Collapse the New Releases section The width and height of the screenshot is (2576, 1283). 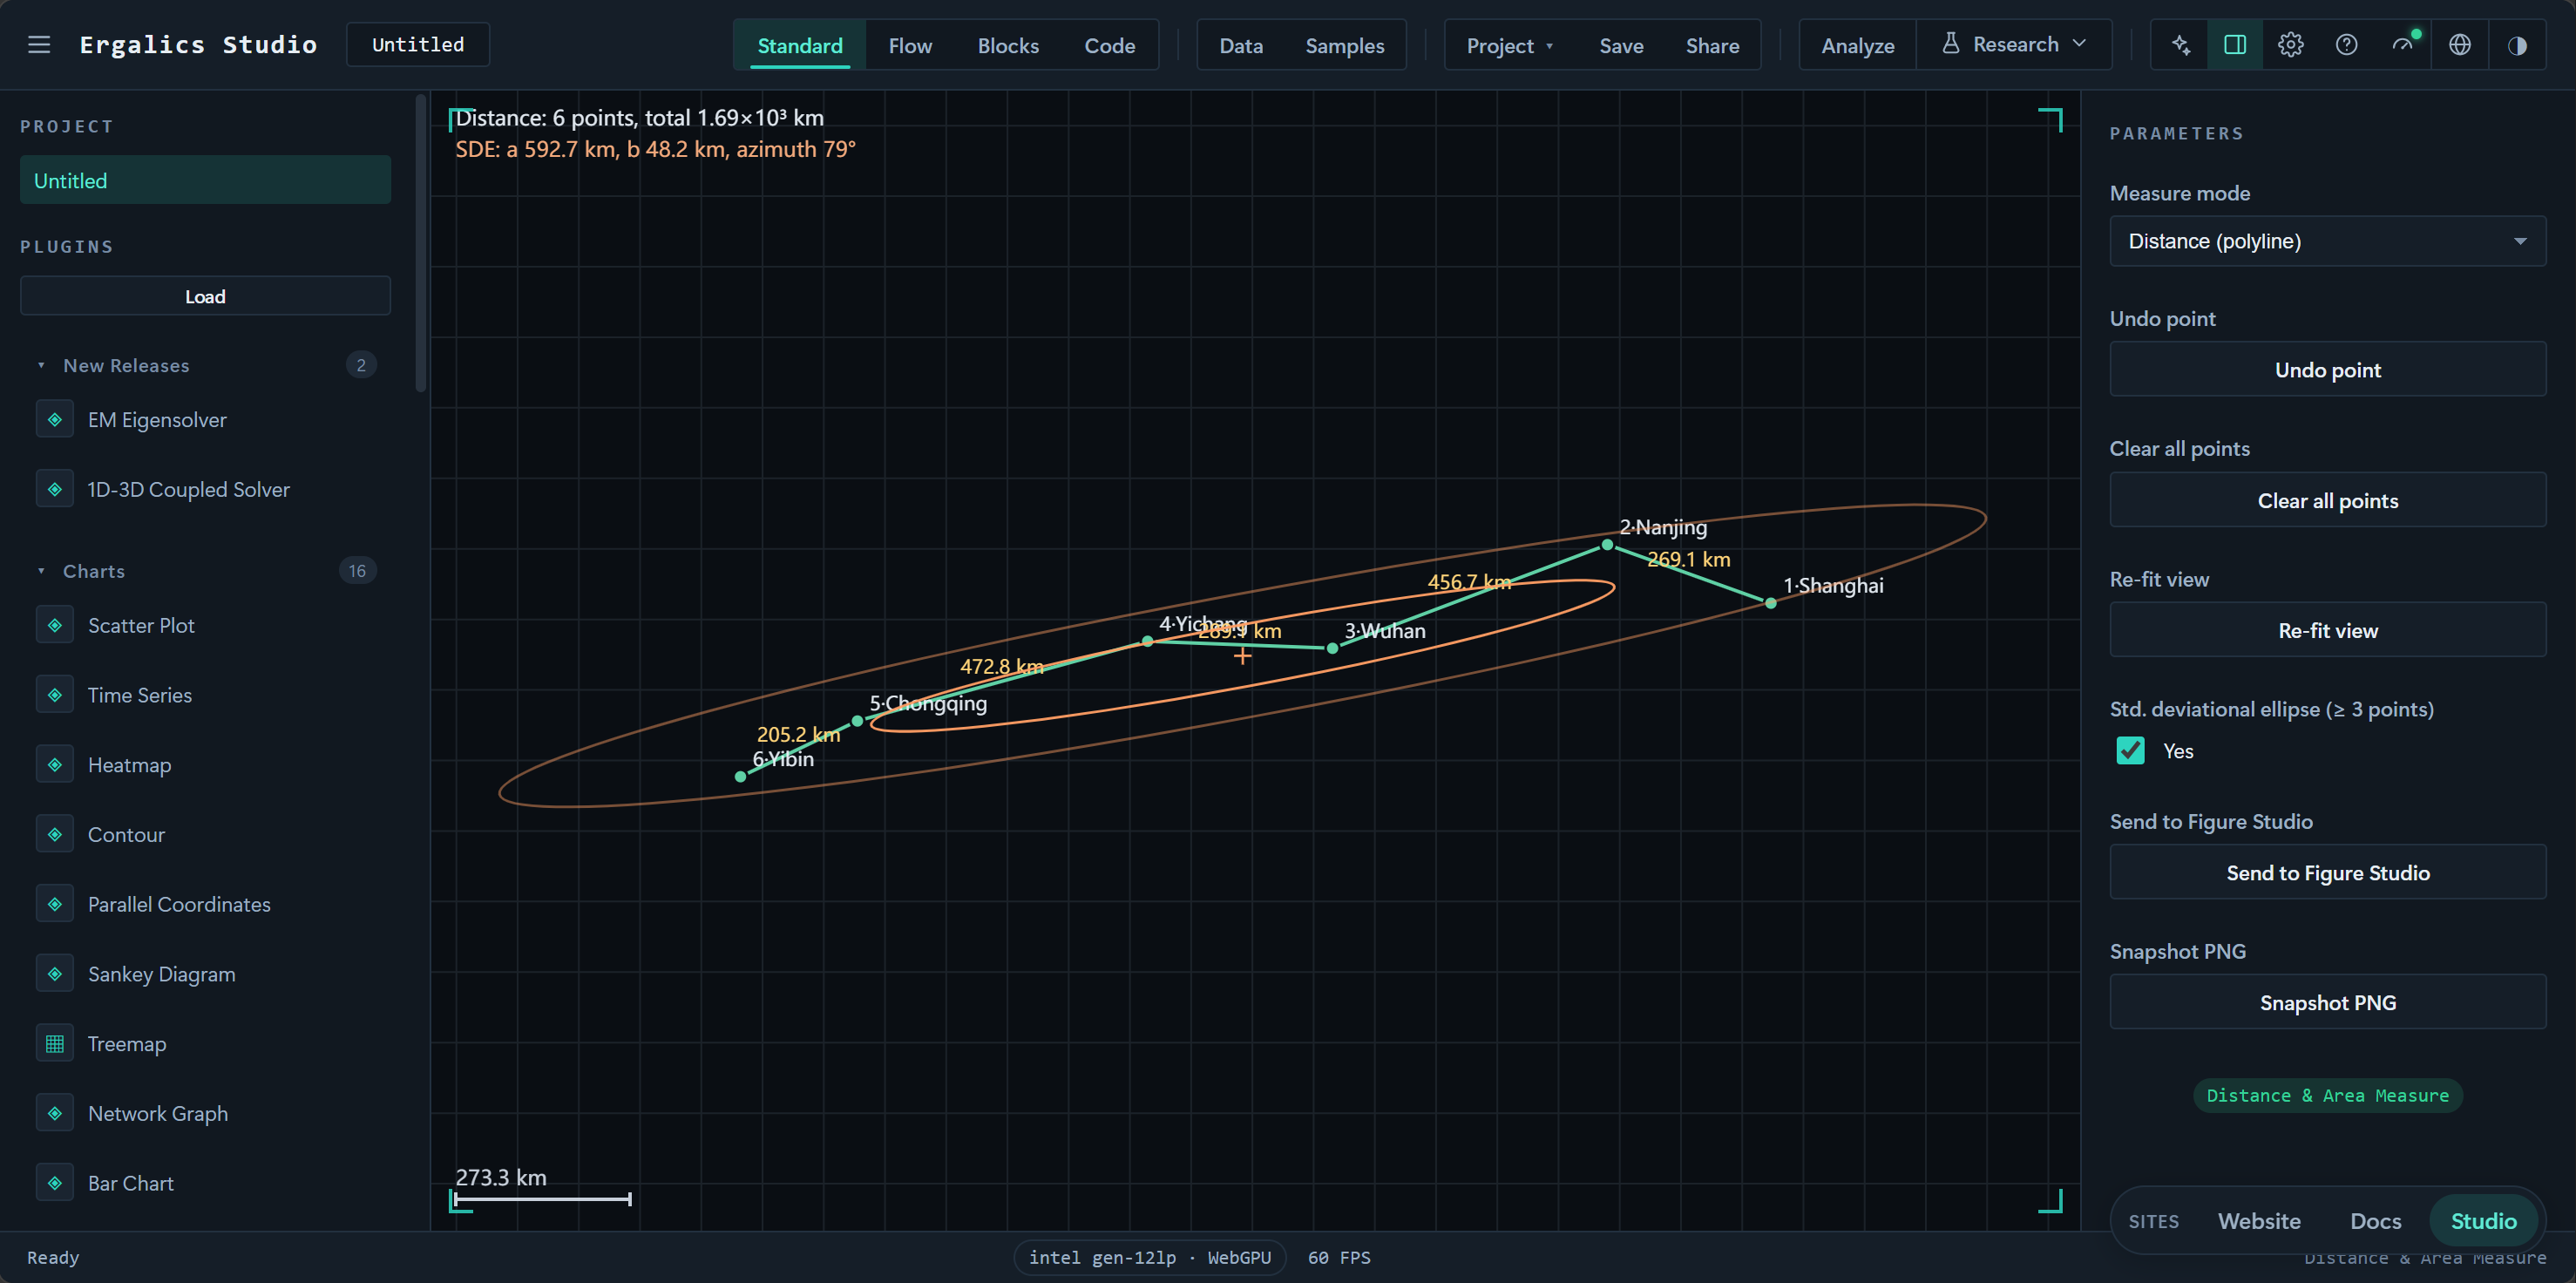41,366
